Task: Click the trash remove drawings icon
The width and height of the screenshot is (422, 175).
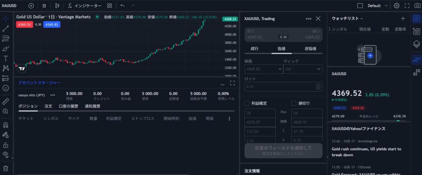Action: pos(6,168)
